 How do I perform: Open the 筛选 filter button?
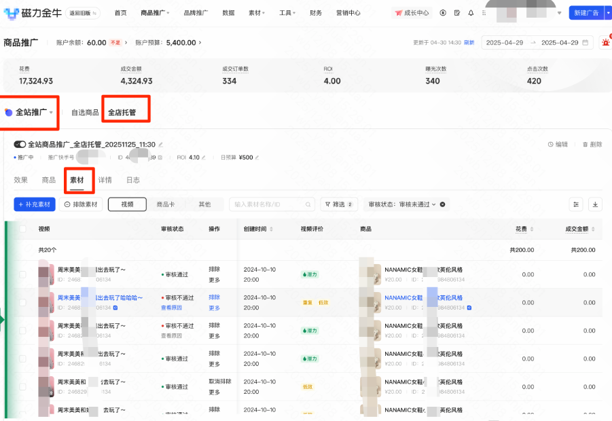(339, 204)
